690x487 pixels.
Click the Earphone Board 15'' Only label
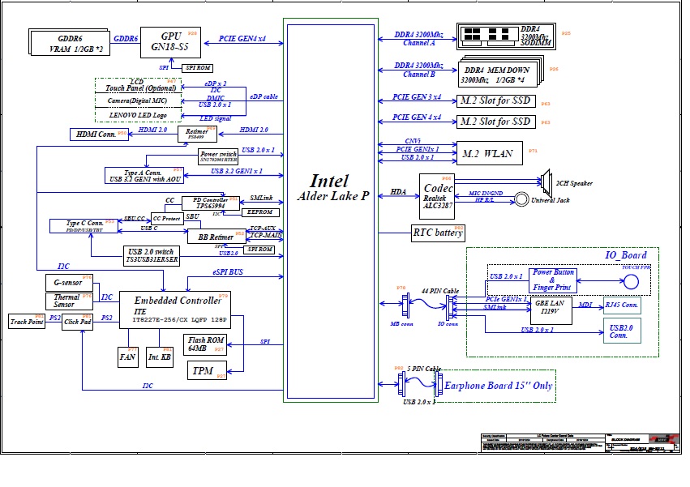tap(498, 386)
